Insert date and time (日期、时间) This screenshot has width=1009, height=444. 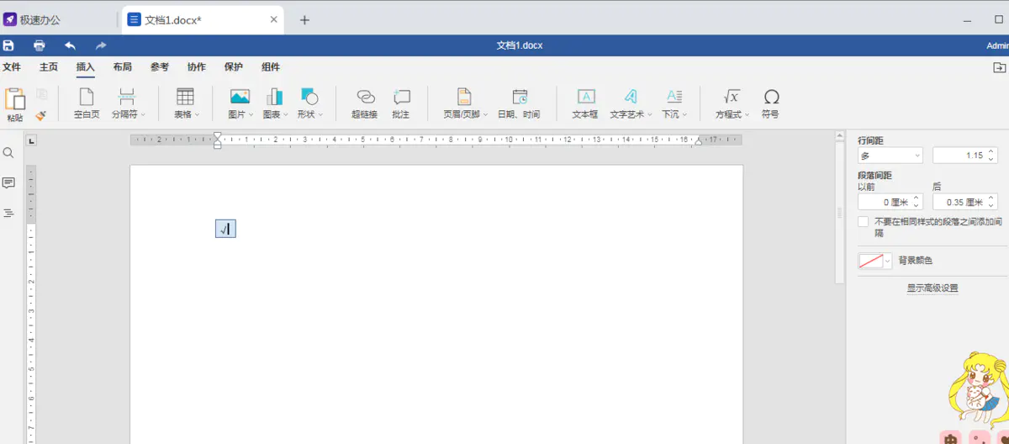[519, 104]
